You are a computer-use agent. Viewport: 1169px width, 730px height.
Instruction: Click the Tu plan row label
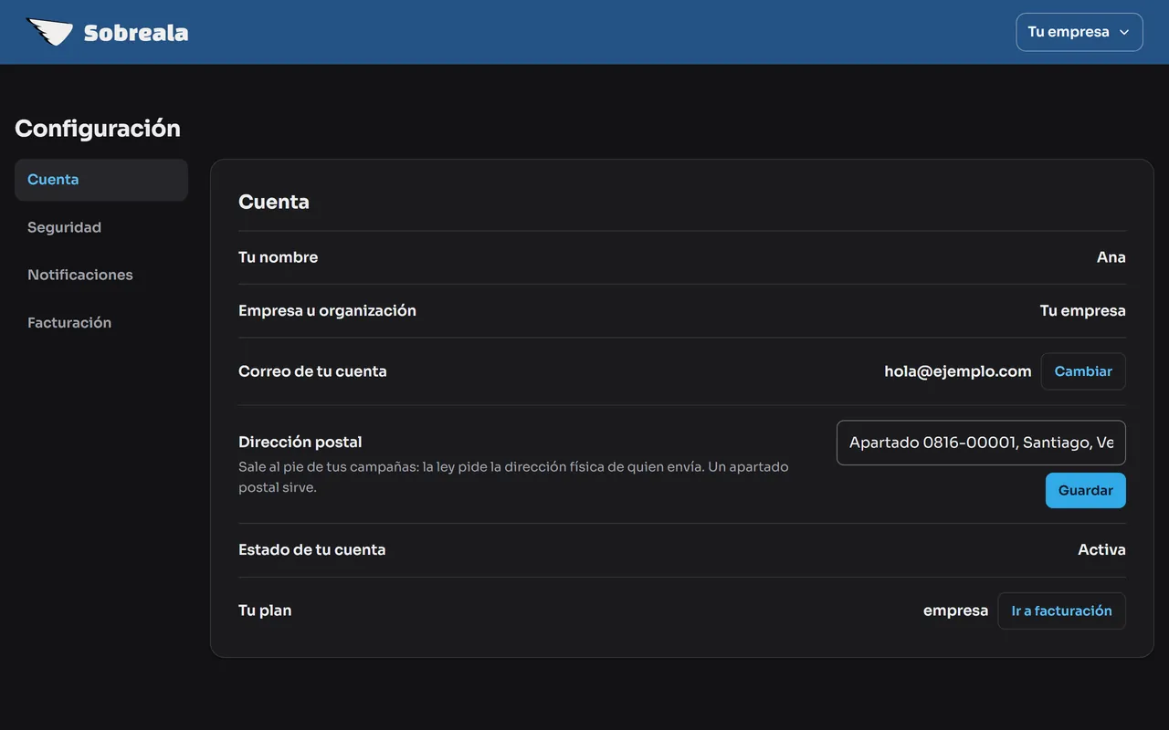265,610
